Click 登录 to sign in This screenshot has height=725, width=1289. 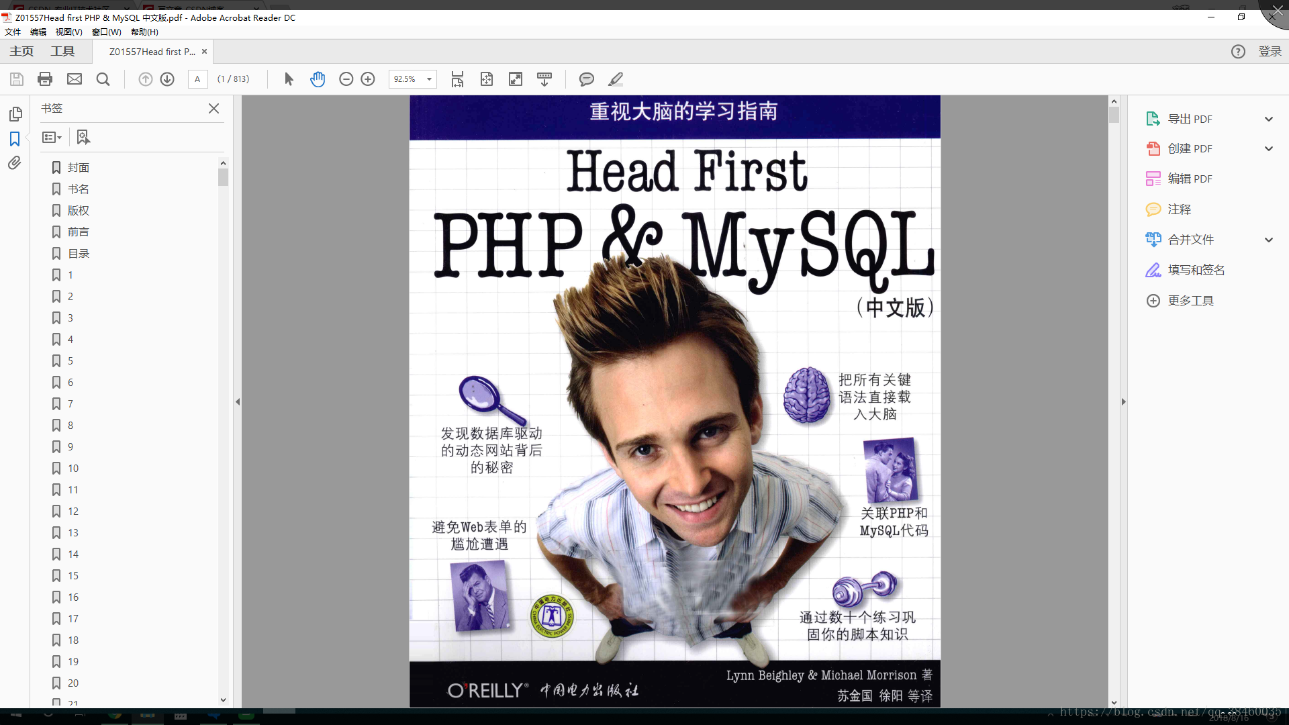tap(1270, 52)
